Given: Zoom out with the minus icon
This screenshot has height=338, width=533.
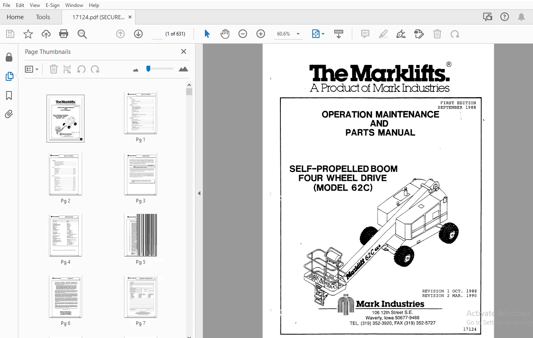Looking at the screenshot, I should (x=243, y=34).
